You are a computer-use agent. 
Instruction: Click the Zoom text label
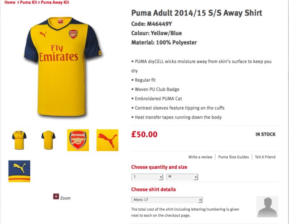[x=65, y=198]
